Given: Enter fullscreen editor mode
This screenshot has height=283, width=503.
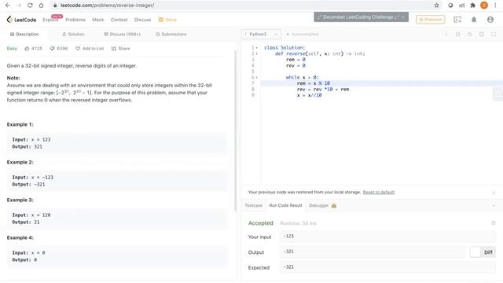Looking at the screenshot, I should (x=494, y=34).
